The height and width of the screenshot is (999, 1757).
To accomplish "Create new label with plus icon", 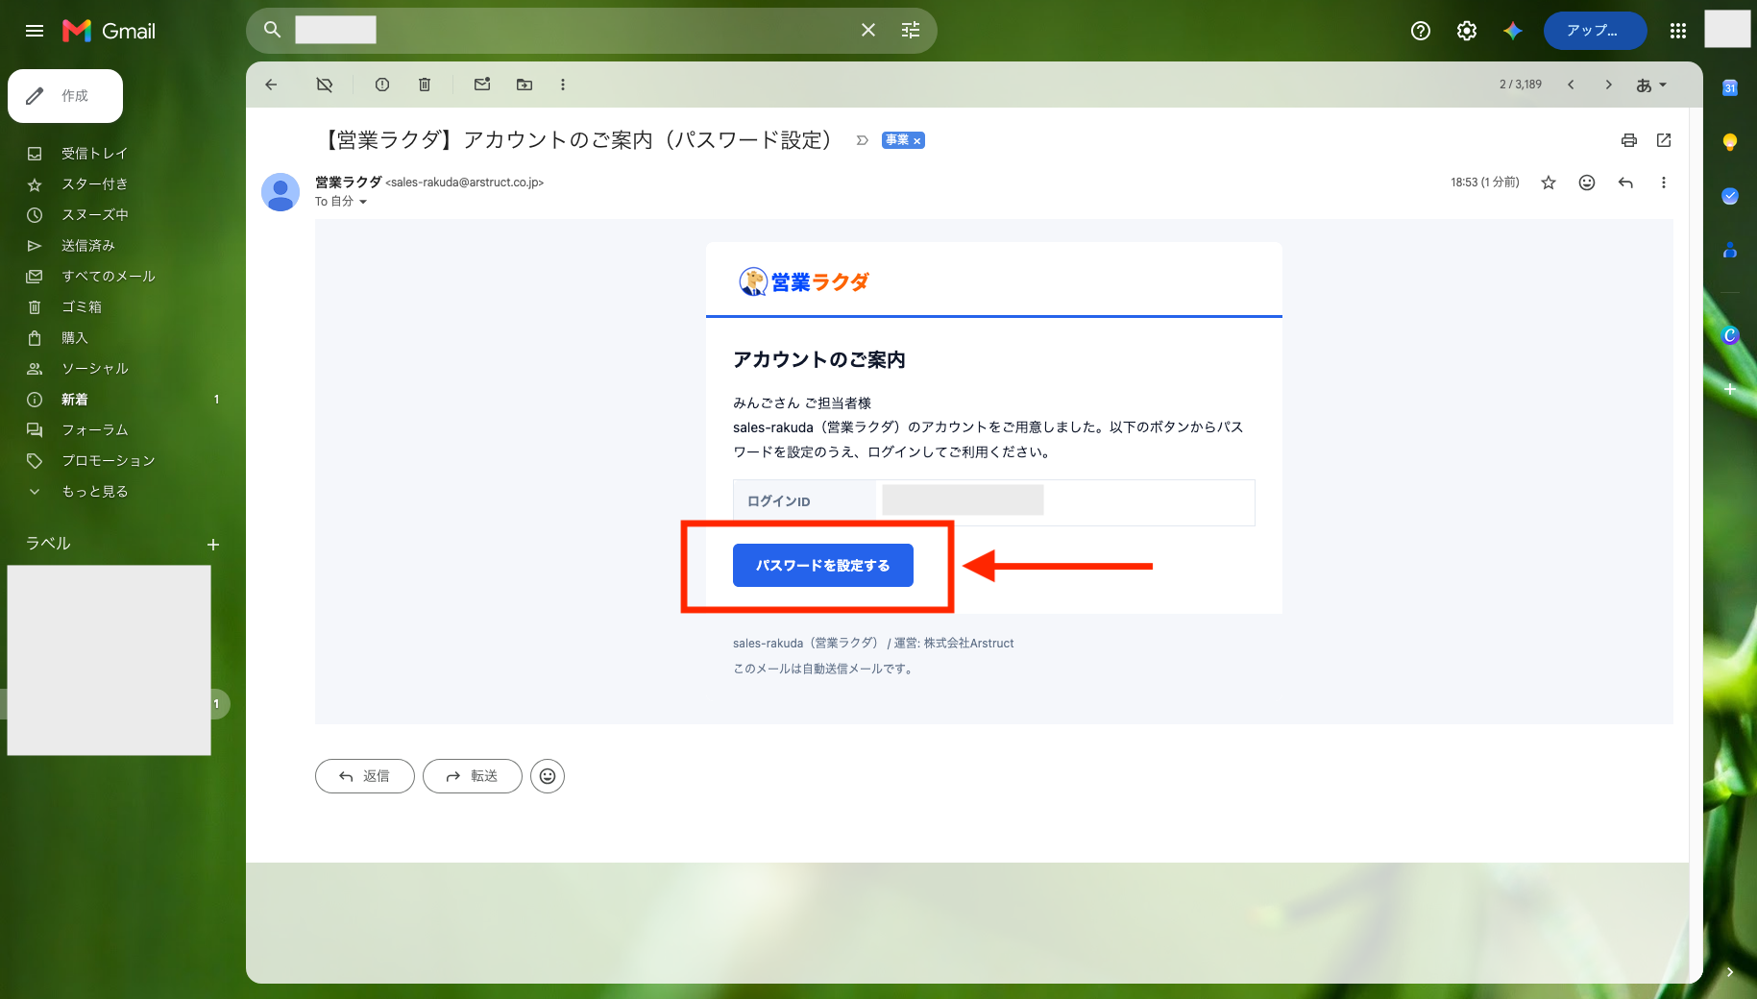I will [213, 545].
